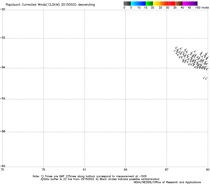Screen dimensions: 210x184
Task: Click the latitude label '-54'
Action: point(3,67)
